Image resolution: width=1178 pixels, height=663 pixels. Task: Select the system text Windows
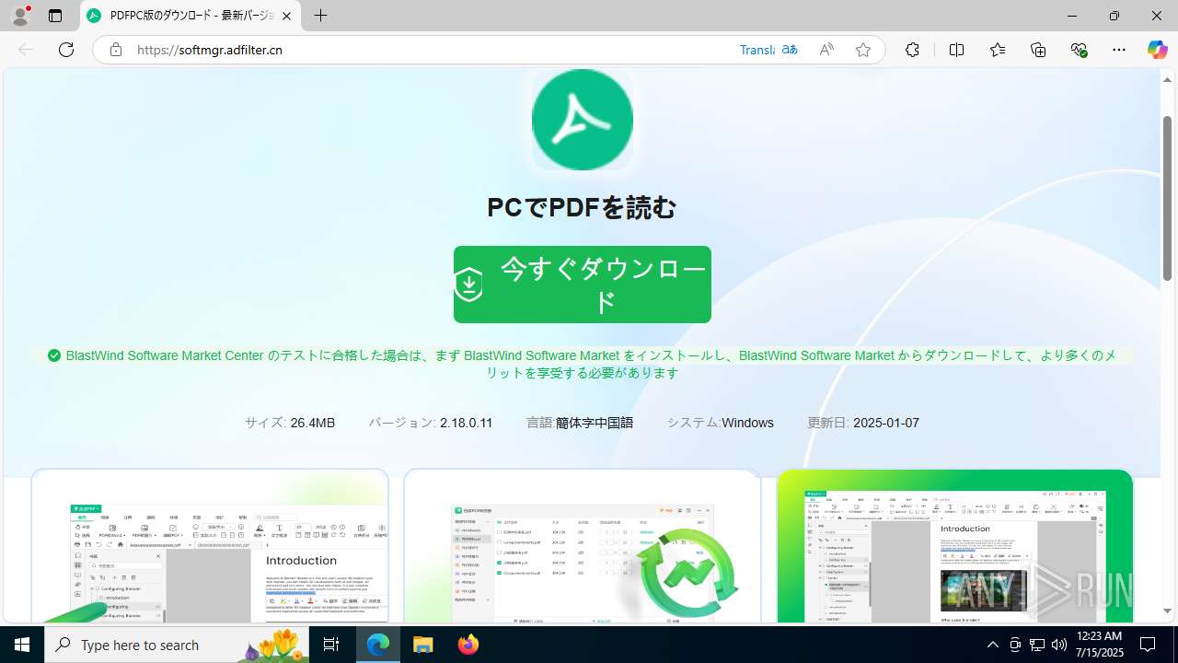747,423
